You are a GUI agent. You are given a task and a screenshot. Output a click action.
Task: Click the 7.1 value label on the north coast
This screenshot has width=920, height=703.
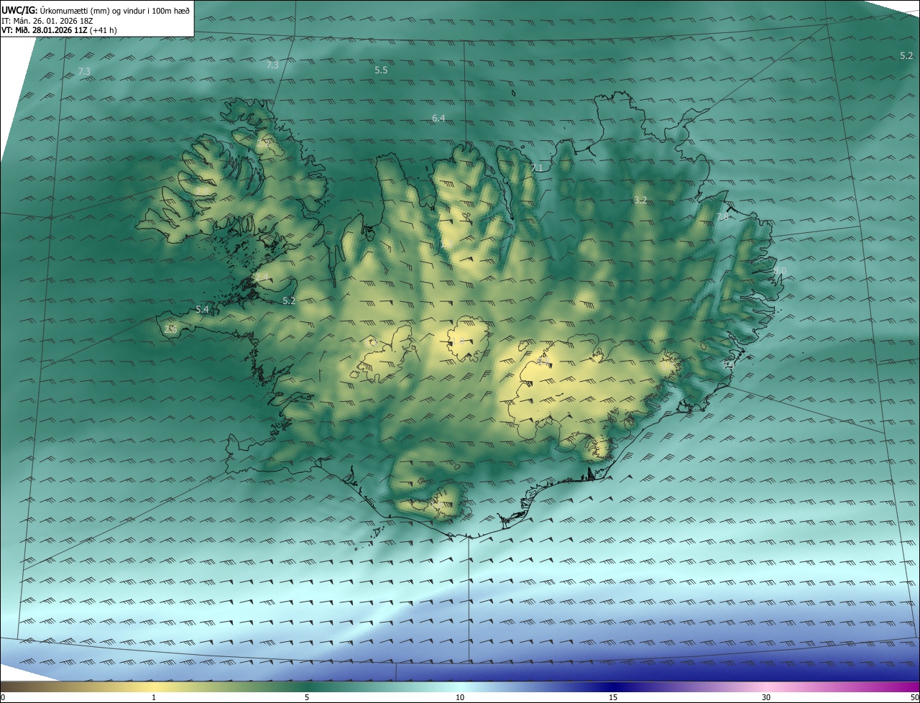coord(537,167)
